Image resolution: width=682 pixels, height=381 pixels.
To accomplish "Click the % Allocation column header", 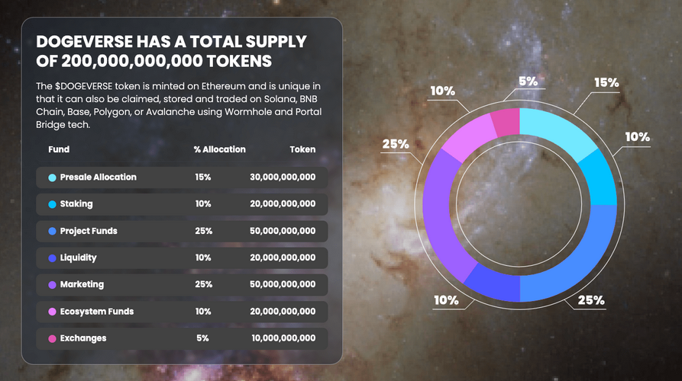I will (219, 149).
